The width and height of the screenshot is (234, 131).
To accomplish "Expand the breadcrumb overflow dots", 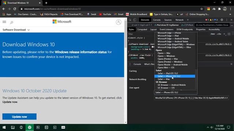I will [x=232, y=25].
